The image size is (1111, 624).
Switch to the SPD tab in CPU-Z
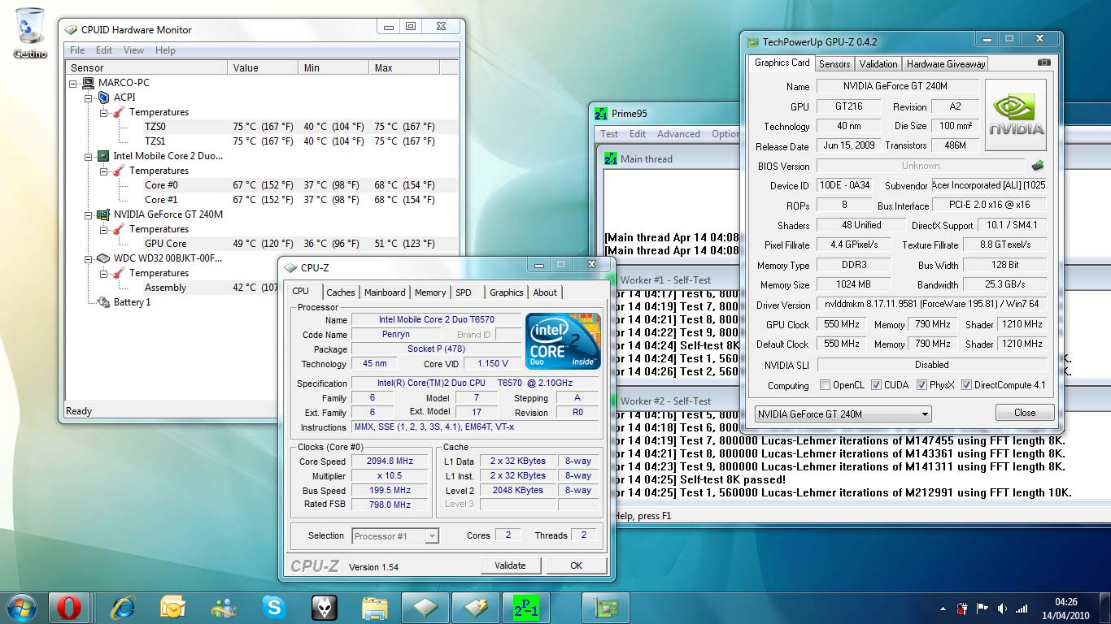point(464,292)
